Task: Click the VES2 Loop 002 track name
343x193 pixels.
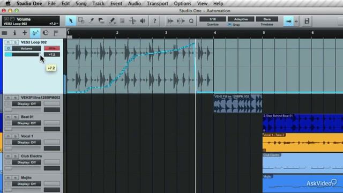Action: point(34,42)
